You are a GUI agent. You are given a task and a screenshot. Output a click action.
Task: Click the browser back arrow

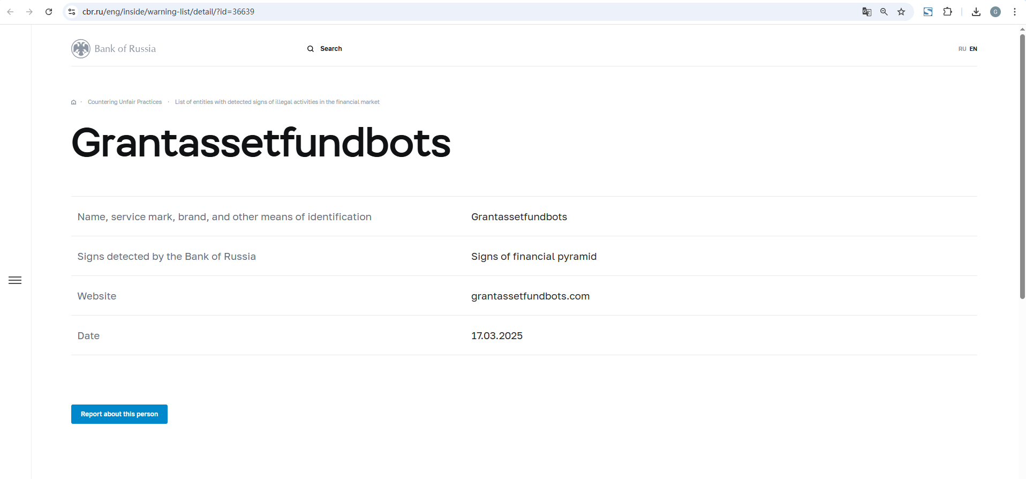[x=10, y=12]
